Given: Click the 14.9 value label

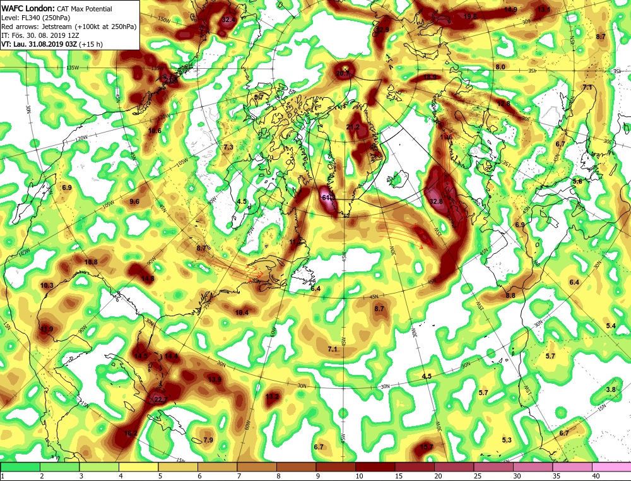Looking at the screenshot, I should point(510,9).
